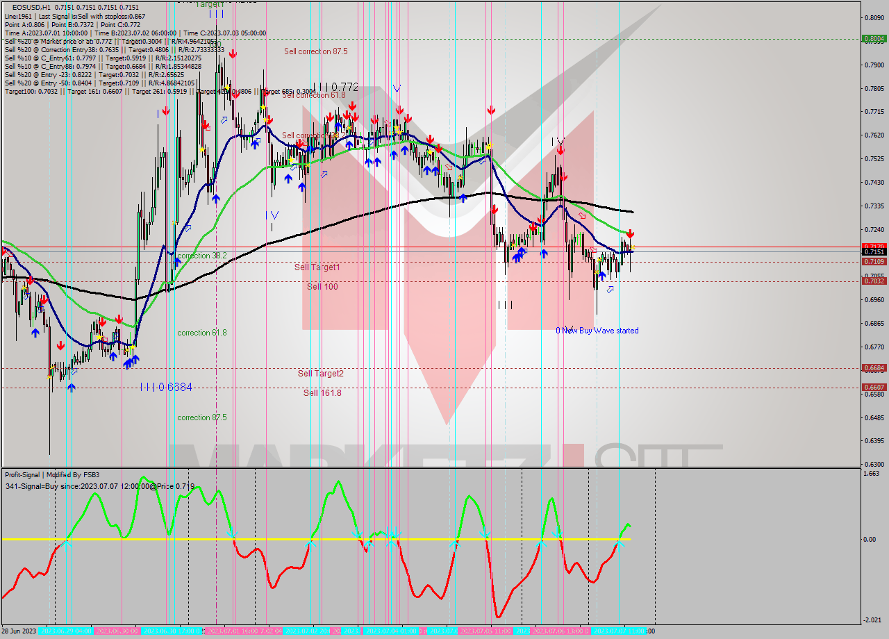Screen dimensions: 889x639
Task: Click the 0.00 indicator scale value
Action: [870, 539]
